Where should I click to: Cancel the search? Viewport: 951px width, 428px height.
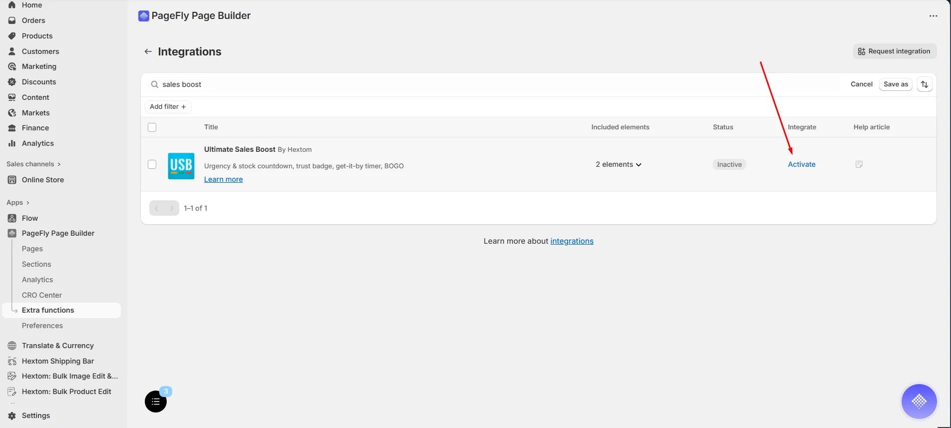(x=862, y=84)
